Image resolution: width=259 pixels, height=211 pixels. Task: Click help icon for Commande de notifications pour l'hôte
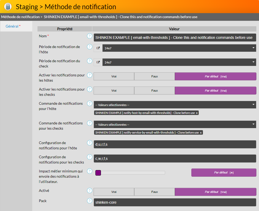90,103
